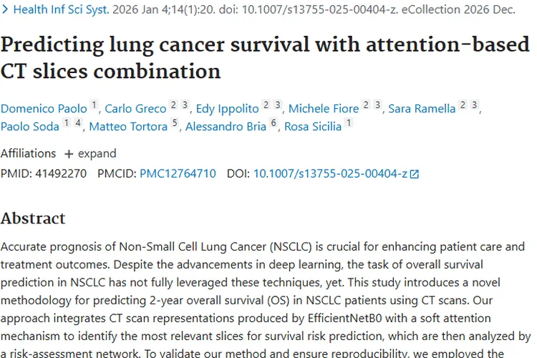Image resolution: width=537 pixels, height=358 pixels.
Task: Open author Michele Fiore's link
Action: pos(324,109)
